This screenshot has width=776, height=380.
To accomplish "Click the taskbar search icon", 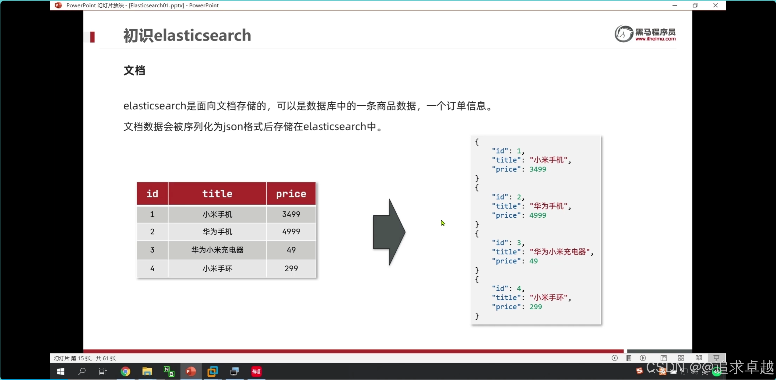I will point(82,371).
